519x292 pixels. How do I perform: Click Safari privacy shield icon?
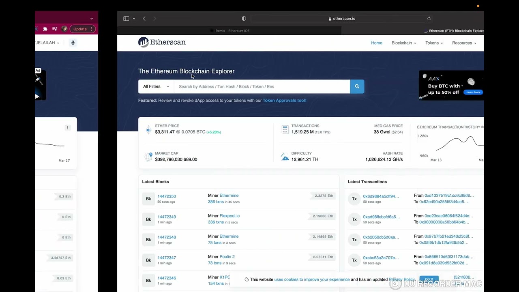[244, 19]
